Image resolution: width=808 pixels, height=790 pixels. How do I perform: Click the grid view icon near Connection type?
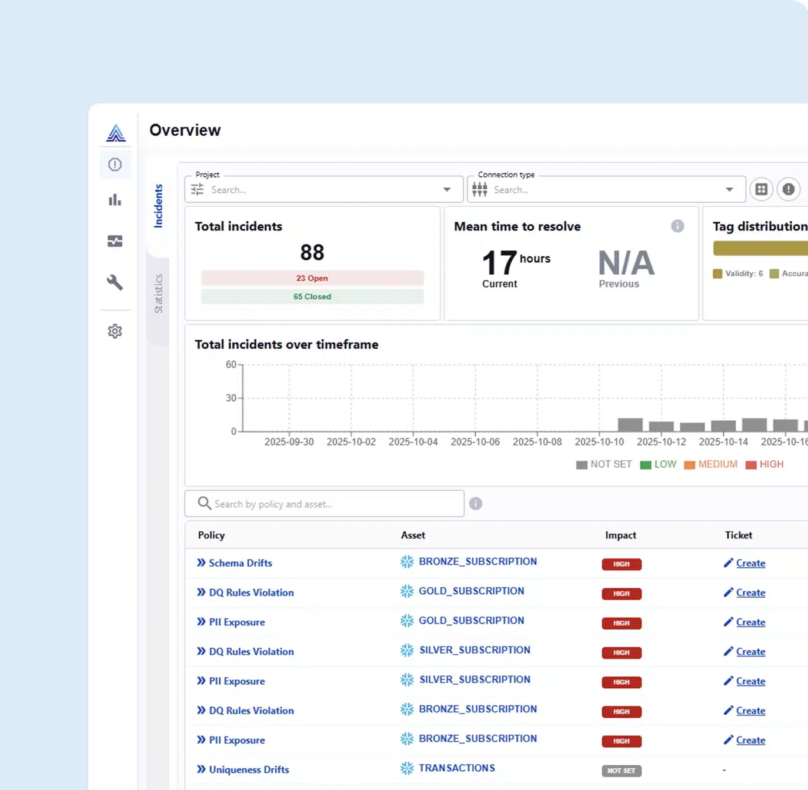point(761,189)
